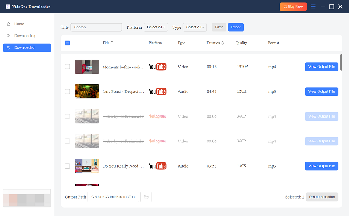349x216 pixels.
Task: Check the Moments before cooking row checkbox
Action: 67,67
